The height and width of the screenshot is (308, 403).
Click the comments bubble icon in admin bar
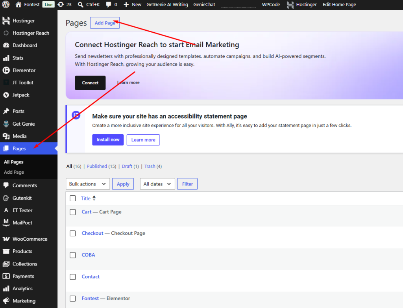coord(109,5)
